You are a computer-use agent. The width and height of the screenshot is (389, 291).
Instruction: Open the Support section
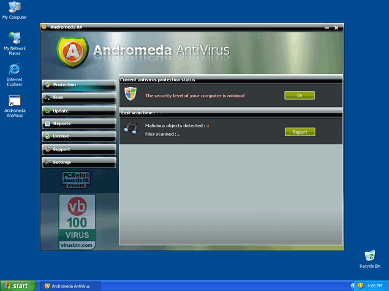tap(78, 149)
